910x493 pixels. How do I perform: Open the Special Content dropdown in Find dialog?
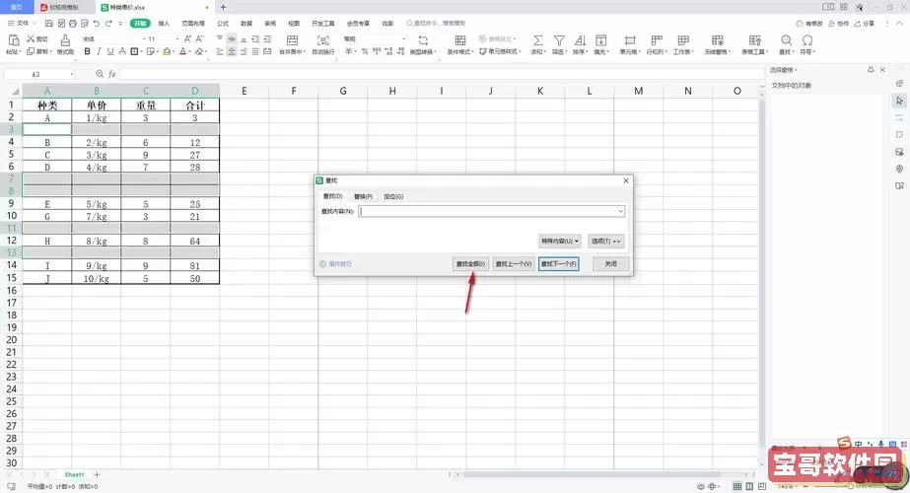(x=559, y=241)
